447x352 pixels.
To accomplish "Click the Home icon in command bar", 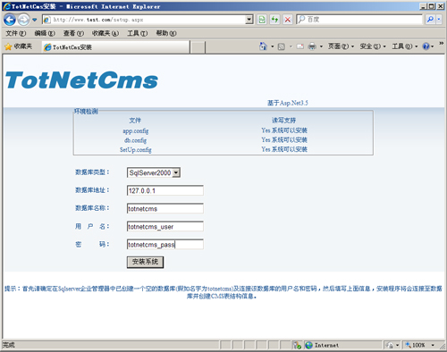I will click(263, 46).
